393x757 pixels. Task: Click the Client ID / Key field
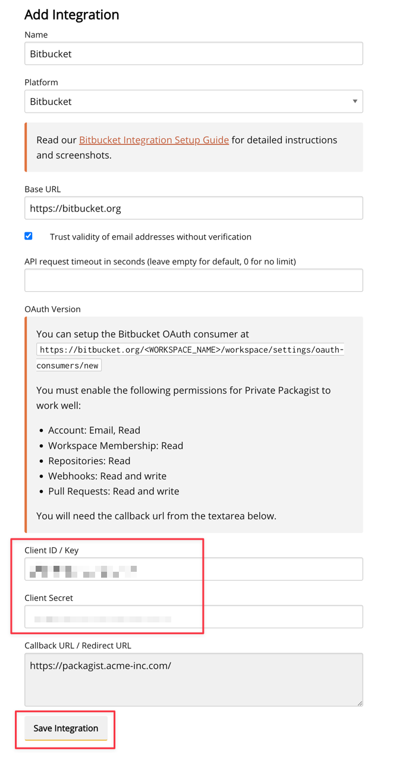coord(193,569)
